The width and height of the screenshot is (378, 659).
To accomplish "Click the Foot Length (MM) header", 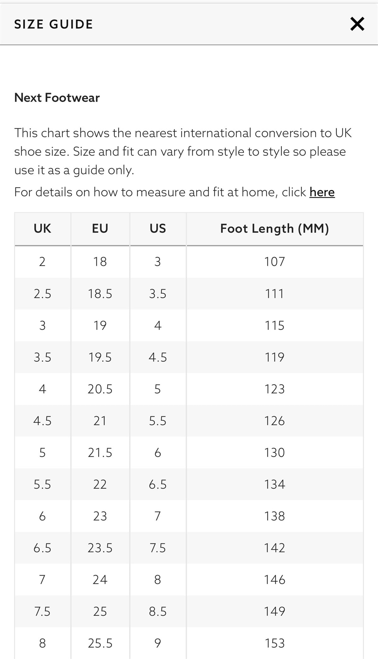I will pos(274,229).
